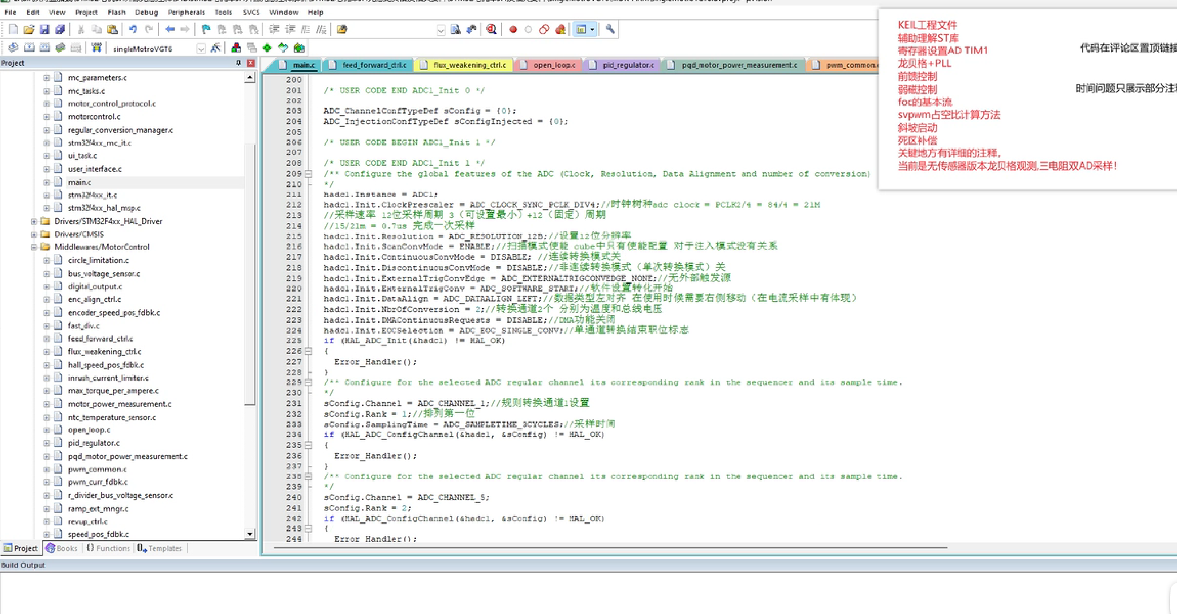The image size is (1177, 614).
Task: Expand Drivers/CMSIS folder in project tree
Action: coord(34,234)
